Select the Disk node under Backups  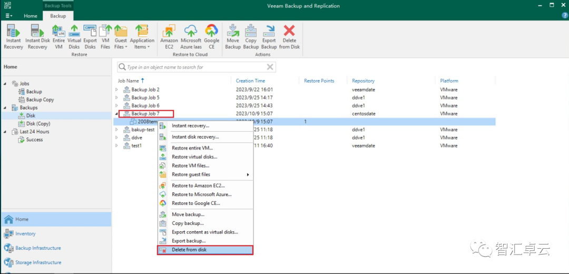click(x=31, y=115)
